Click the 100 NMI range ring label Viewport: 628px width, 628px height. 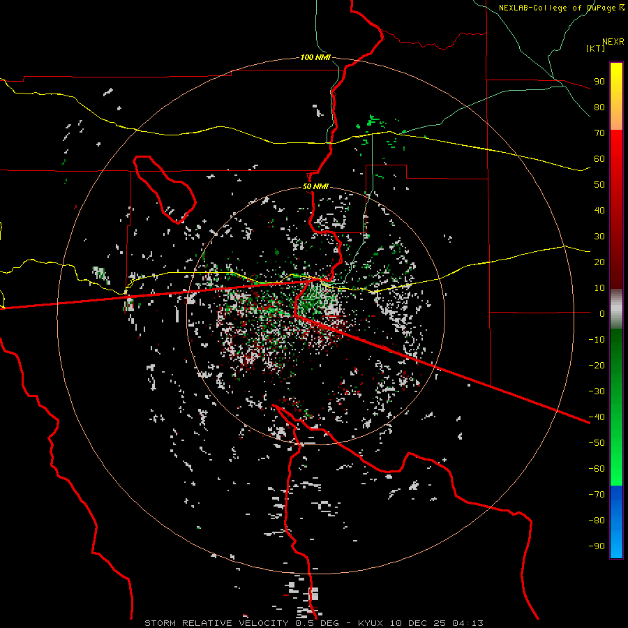point(315,57)
